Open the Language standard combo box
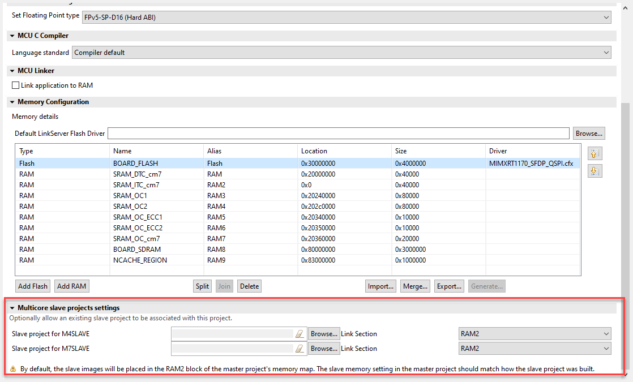This screenshot has height=382, width=633. click(x=606, y=52)
